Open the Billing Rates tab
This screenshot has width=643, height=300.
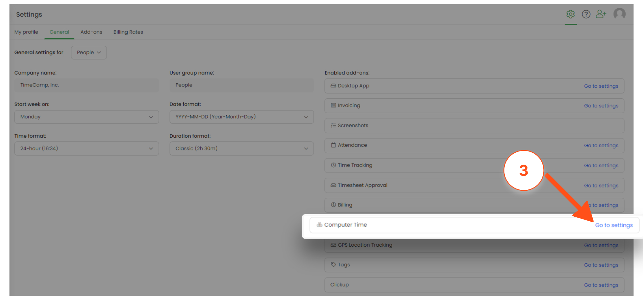point(128,32)
